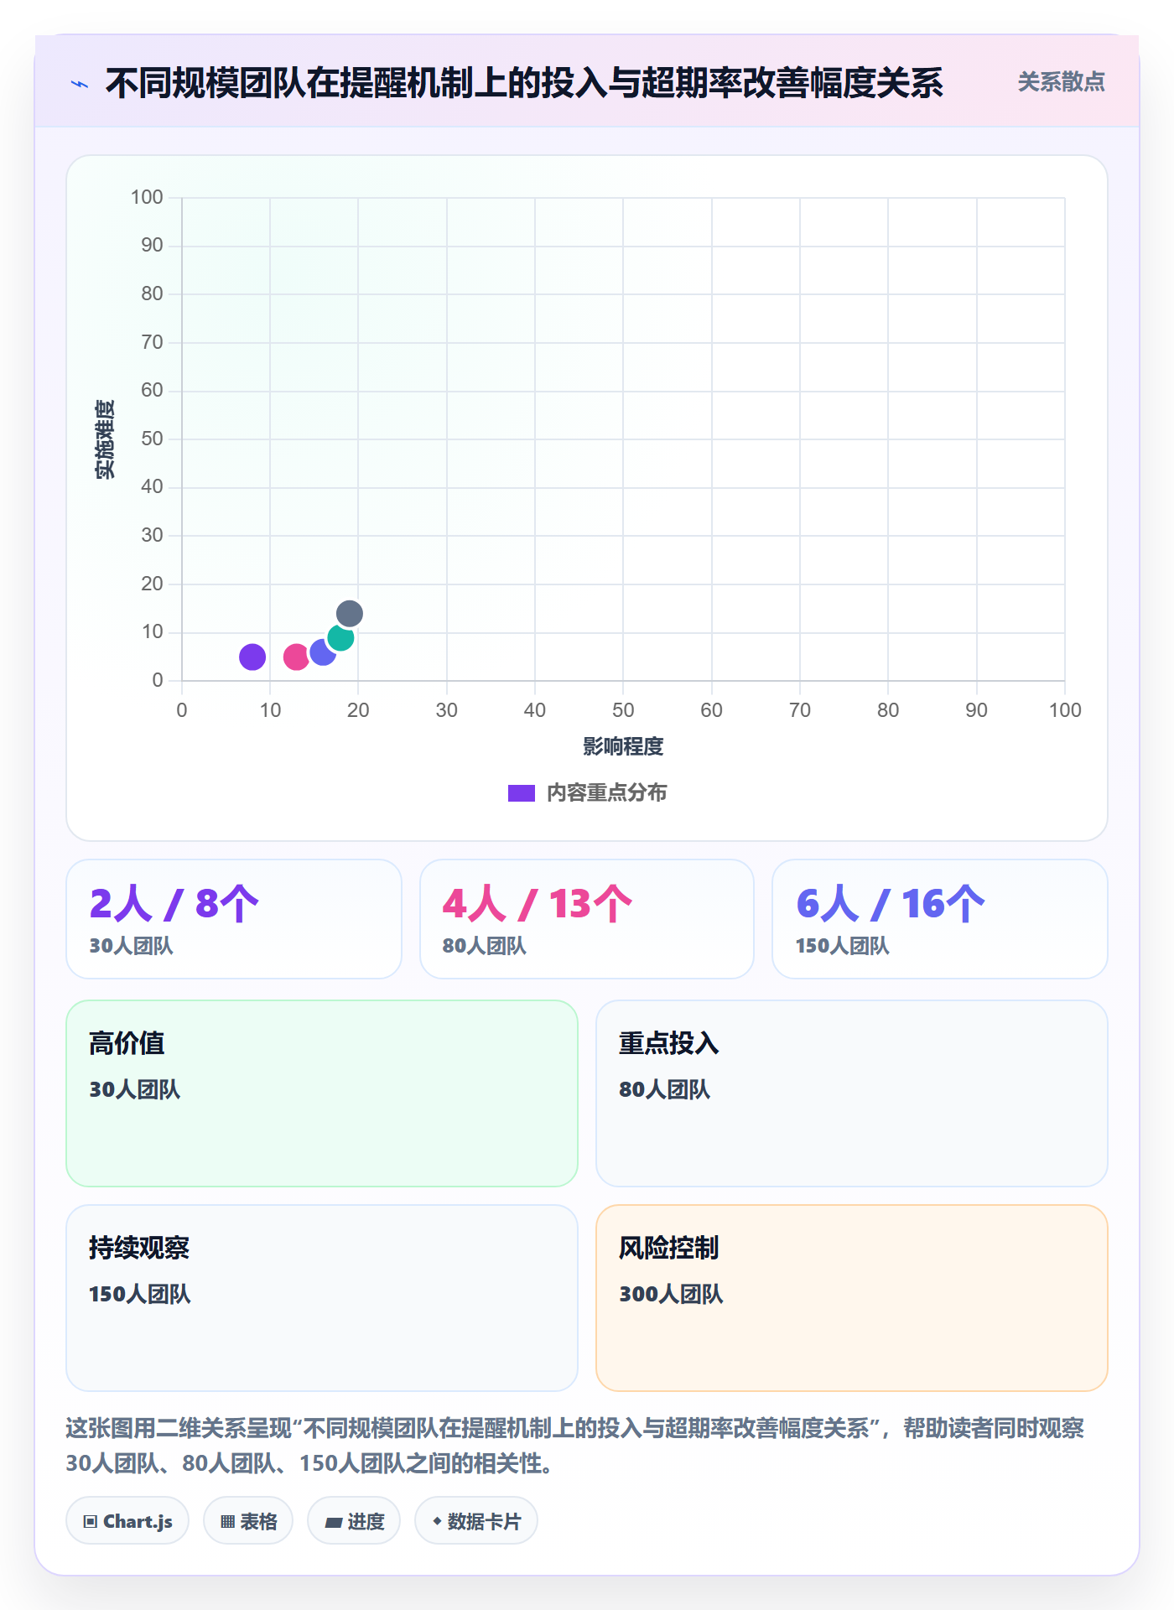This screenshot has height=1610, width=1174.
Task: Select the 进度 tag chip
Action: tap(354, 1521)
